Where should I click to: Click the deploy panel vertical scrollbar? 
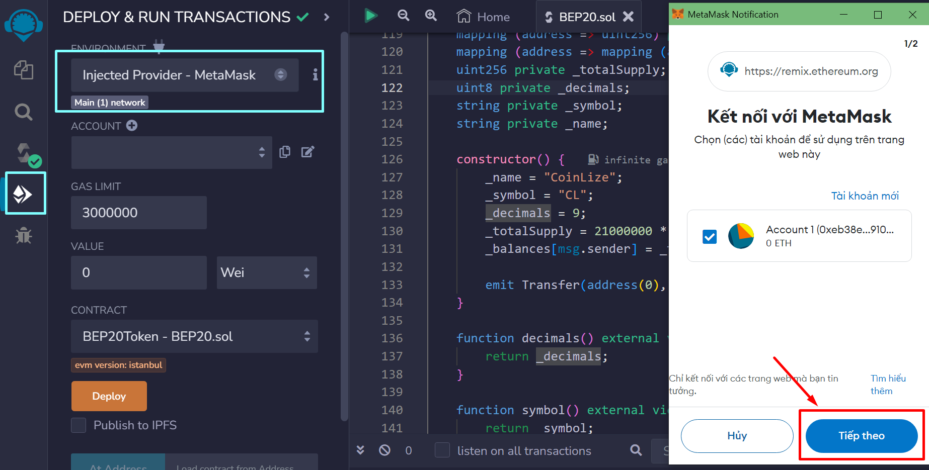pyautogui.click(x=344, y=226)
